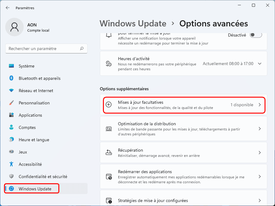Click the Personnalisation paintbrush icon
This screenshot has height=206, width=275.
(11, 103)
